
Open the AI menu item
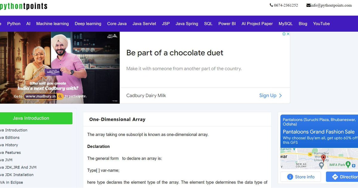(x=28, y=24)
